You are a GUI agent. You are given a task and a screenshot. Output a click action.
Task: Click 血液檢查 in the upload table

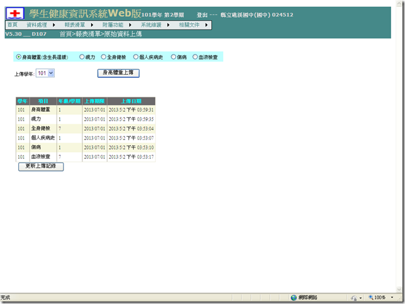(40, 156)
